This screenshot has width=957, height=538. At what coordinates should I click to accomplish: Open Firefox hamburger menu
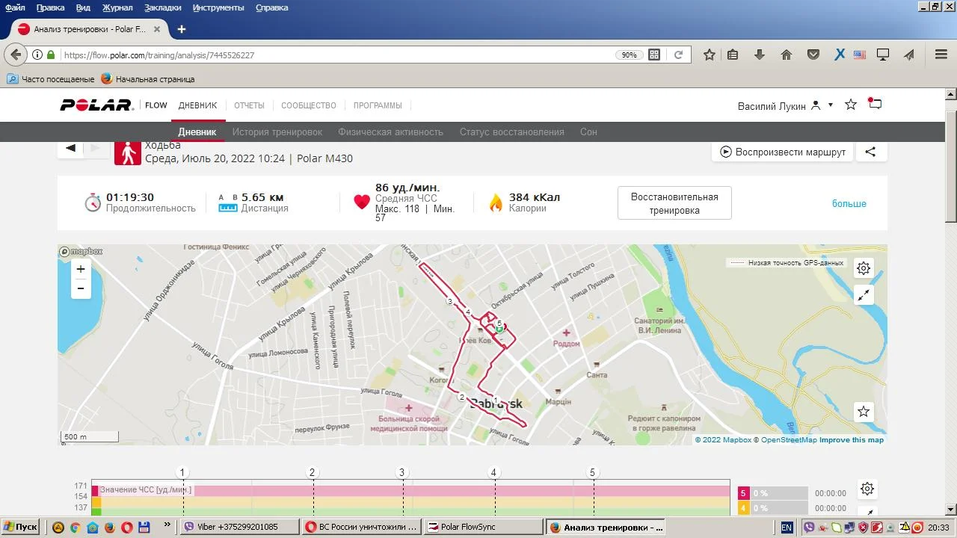[x=941, y=55]
